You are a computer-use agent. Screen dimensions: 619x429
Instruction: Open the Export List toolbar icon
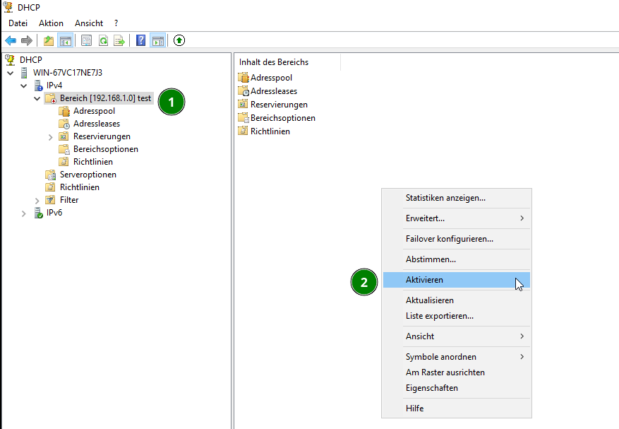[x=120, y=40]
